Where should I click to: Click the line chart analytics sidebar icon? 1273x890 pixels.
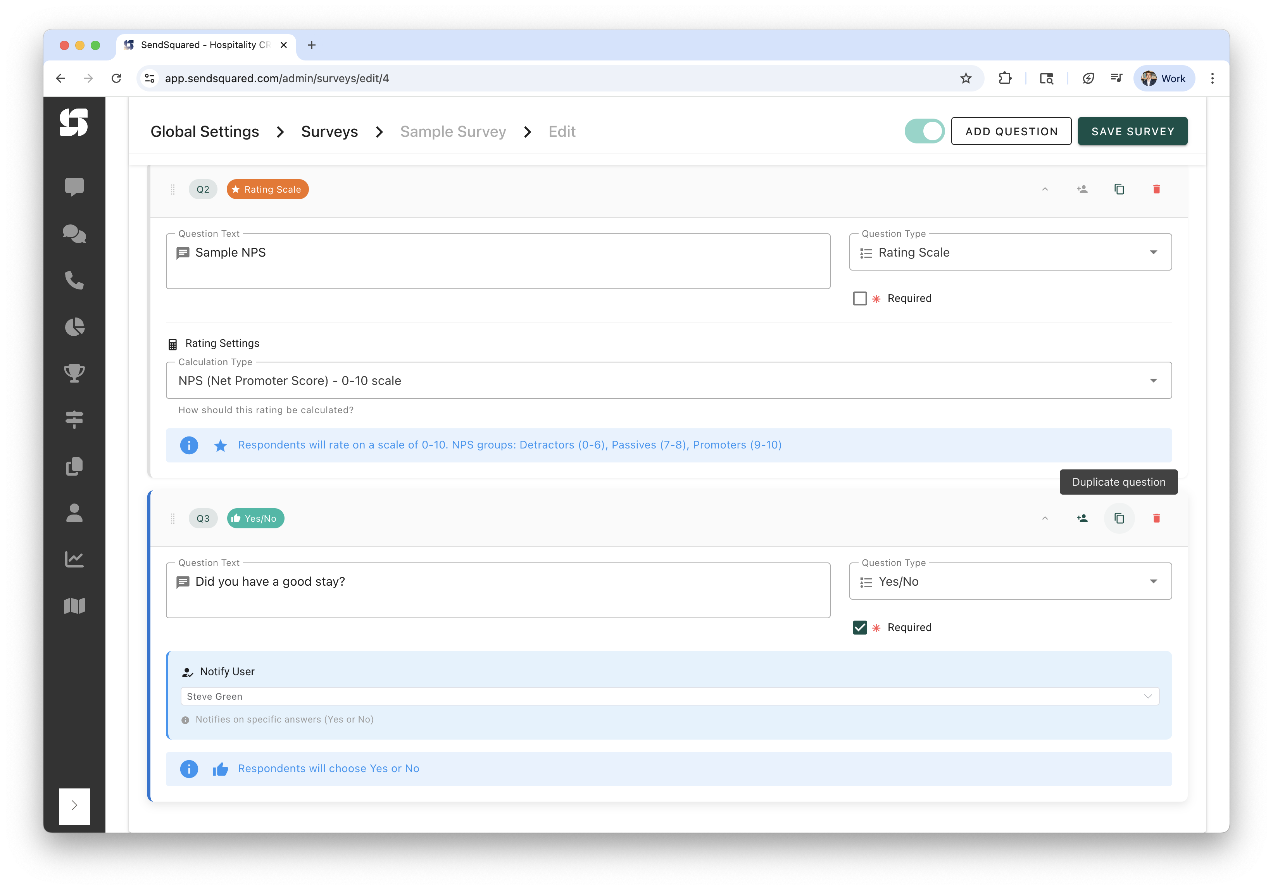[74, 559]
